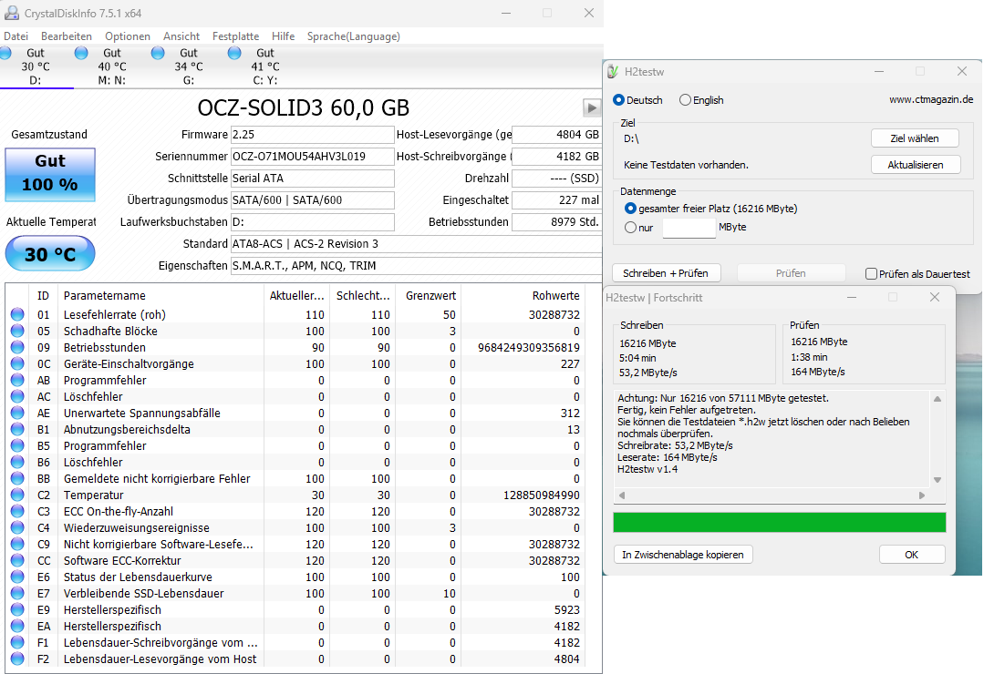Click the Host-Schreibvorgänge value 4182 GB
Viewport: 984px width, 674px height.
(x=556, y=156)
